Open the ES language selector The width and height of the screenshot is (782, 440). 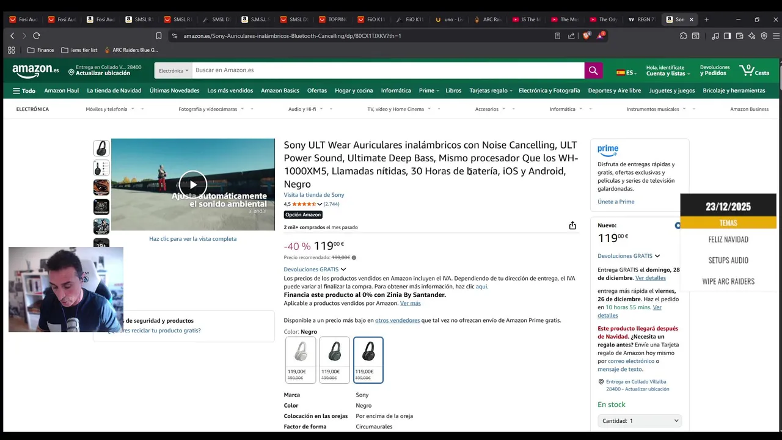pos(627,72)
